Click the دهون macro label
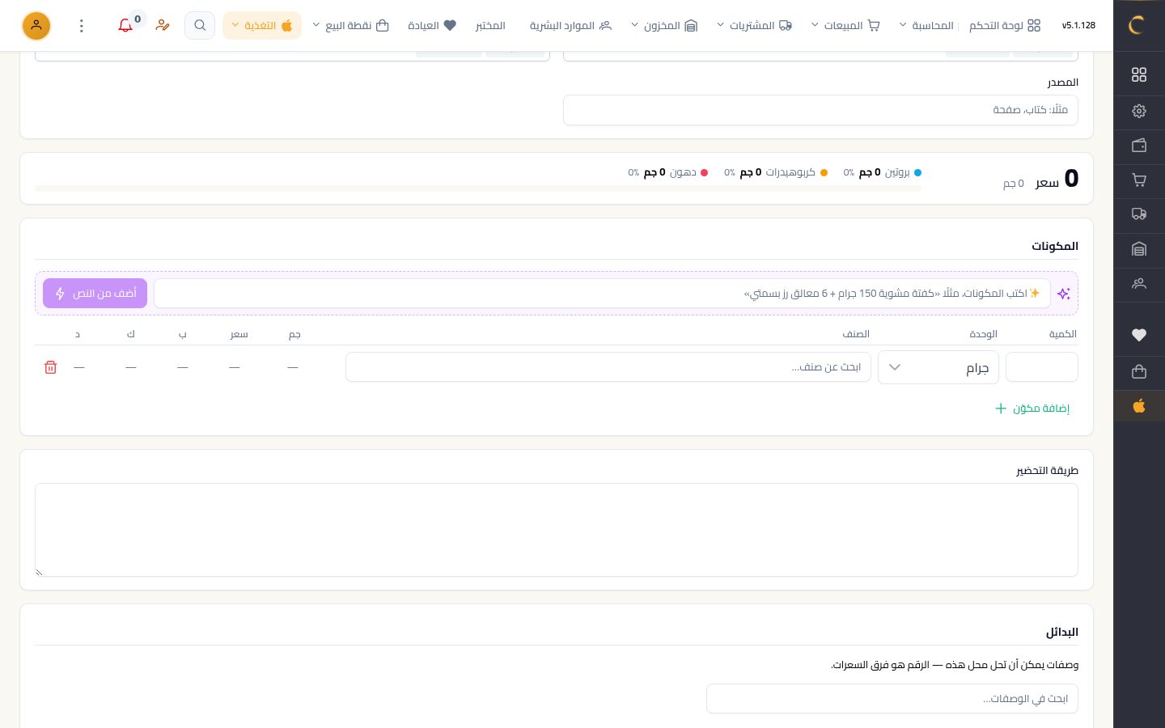Screen dimensions: 1165x728 point(683,172)
